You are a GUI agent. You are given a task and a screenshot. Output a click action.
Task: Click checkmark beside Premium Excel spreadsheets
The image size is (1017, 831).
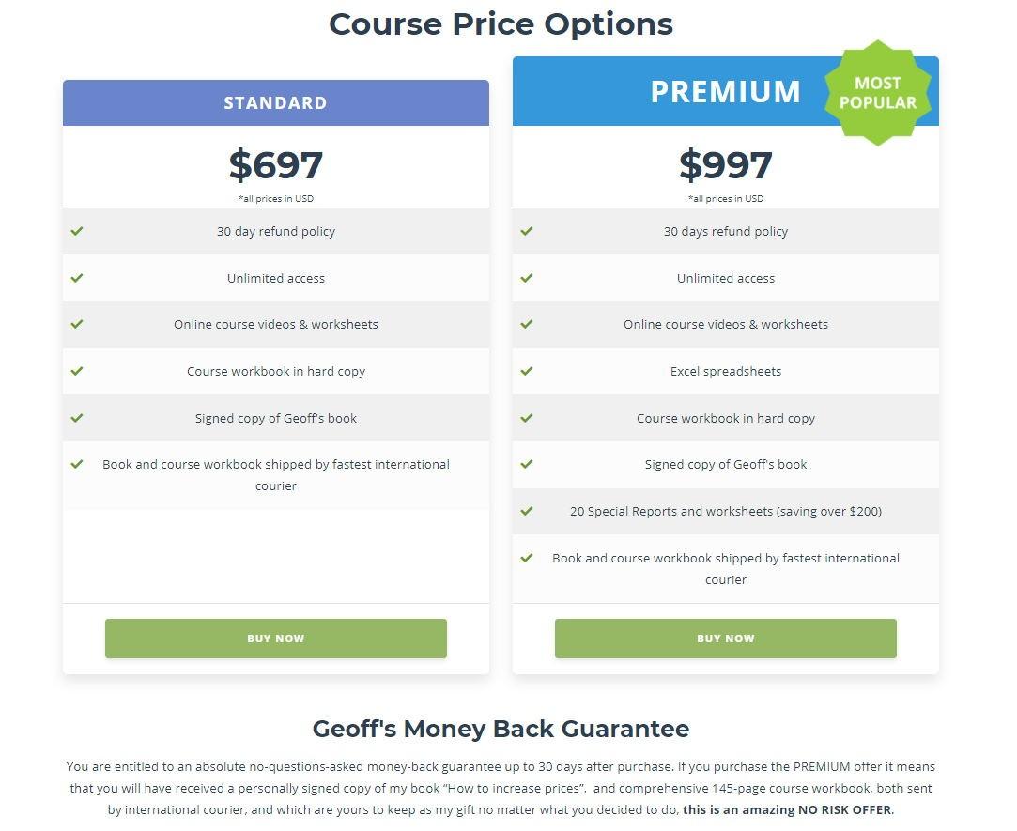click(x=527, y=371)
